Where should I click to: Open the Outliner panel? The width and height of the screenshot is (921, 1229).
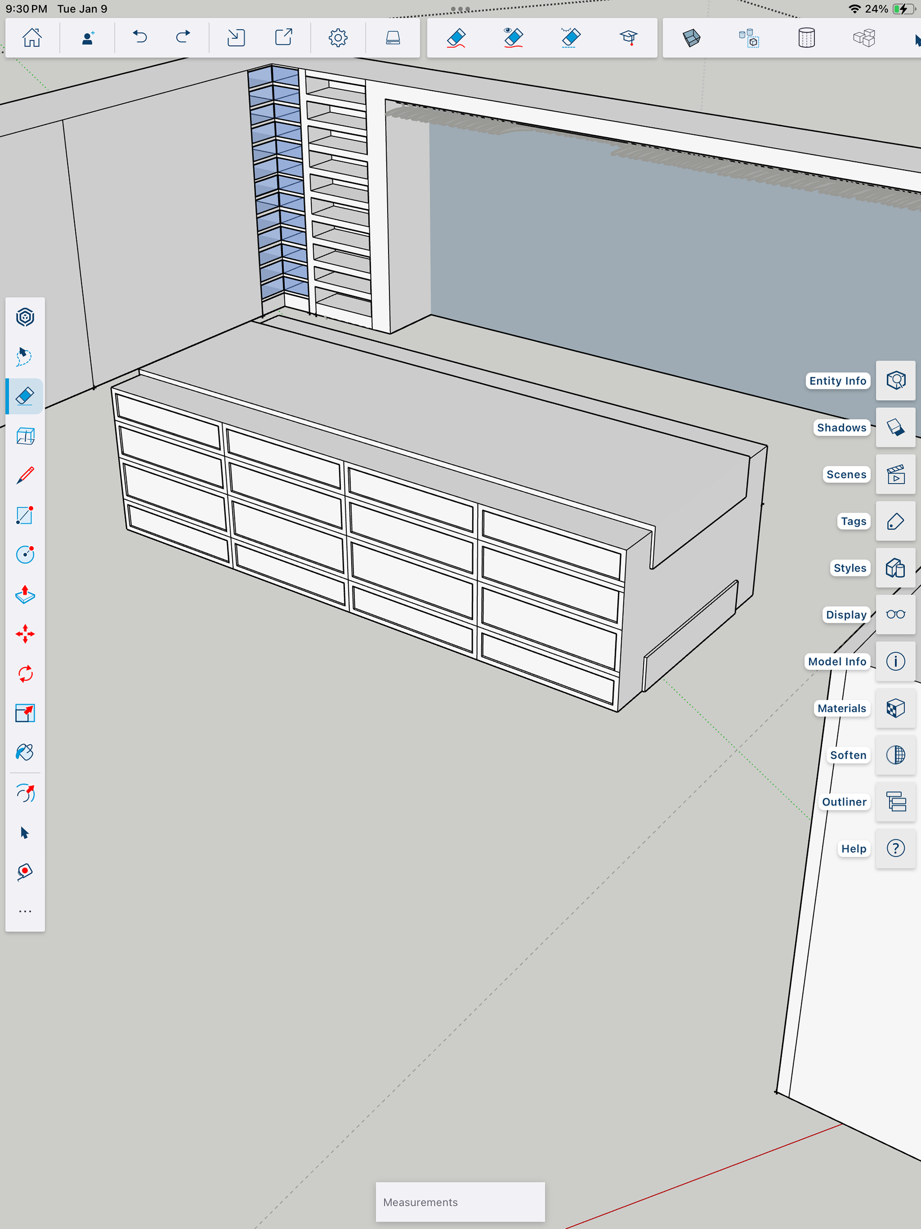coord(896,802)
